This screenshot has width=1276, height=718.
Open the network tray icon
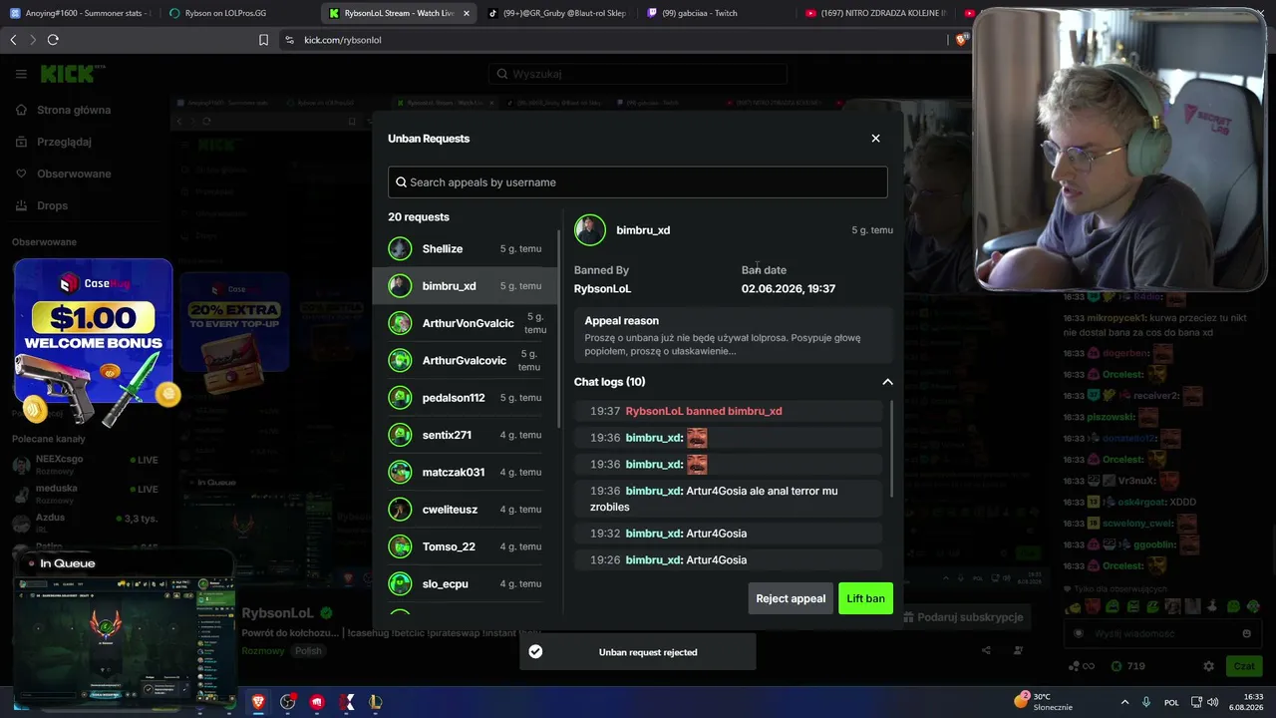[1197, 702]
